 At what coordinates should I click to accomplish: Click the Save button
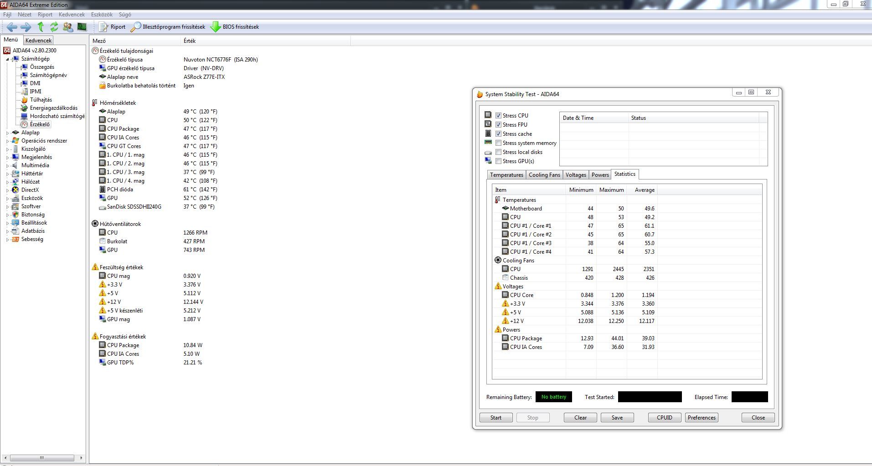click(x=617, y=418)
